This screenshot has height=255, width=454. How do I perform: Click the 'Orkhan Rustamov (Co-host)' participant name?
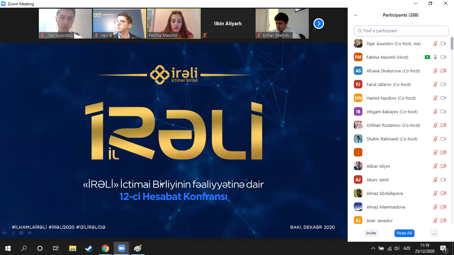point(393,125)
